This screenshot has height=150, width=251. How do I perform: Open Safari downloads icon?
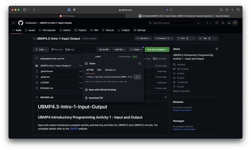(x=221, y=10)
